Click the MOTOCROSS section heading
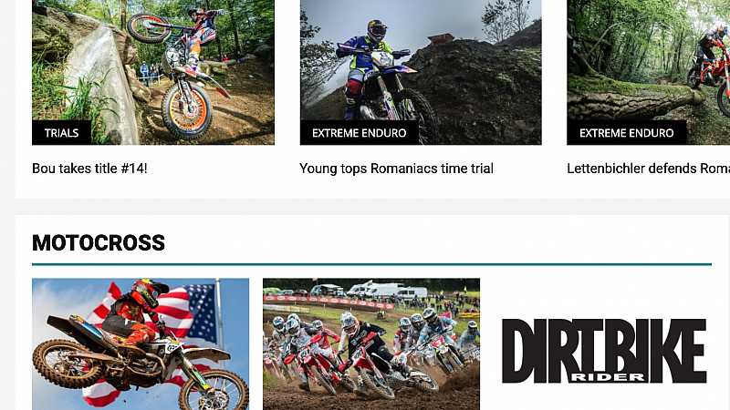Screen dimensions: 730x410 [99, 242]
